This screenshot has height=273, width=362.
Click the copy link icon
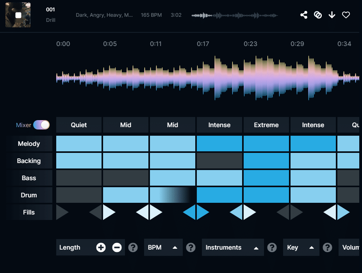click(318, 15)
